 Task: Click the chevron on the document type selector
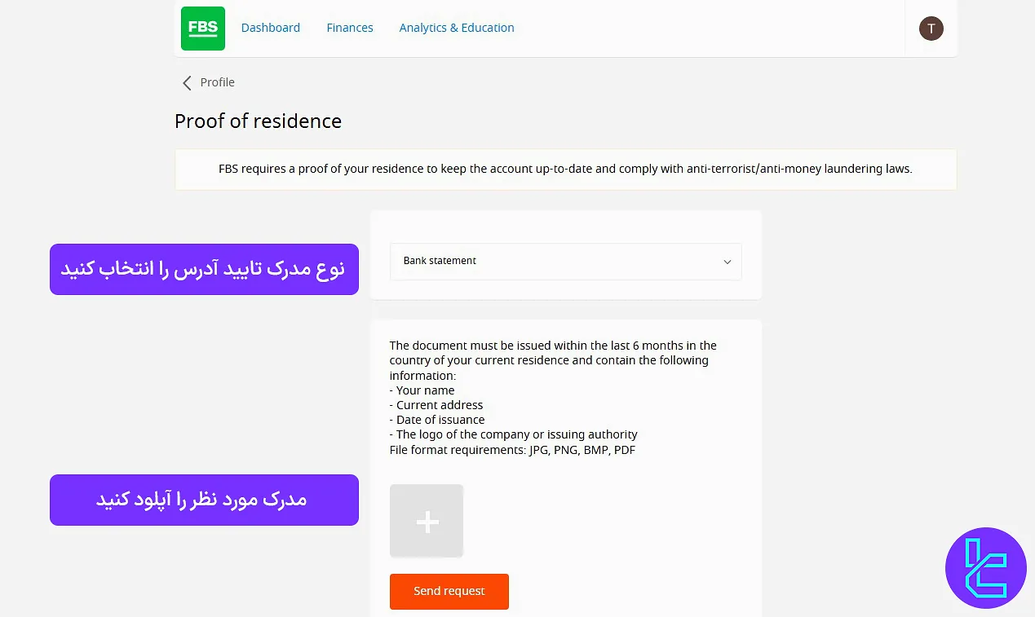(x=727, y=261)
